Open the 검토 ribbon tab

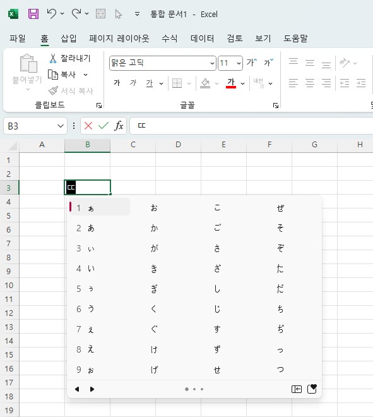tap(235, 39)
